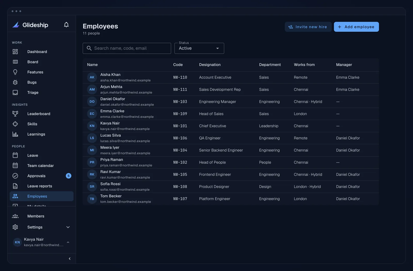The image size is (413, 271).
Task: Select the Features lightbulb icon
Action: pos(15,72)
